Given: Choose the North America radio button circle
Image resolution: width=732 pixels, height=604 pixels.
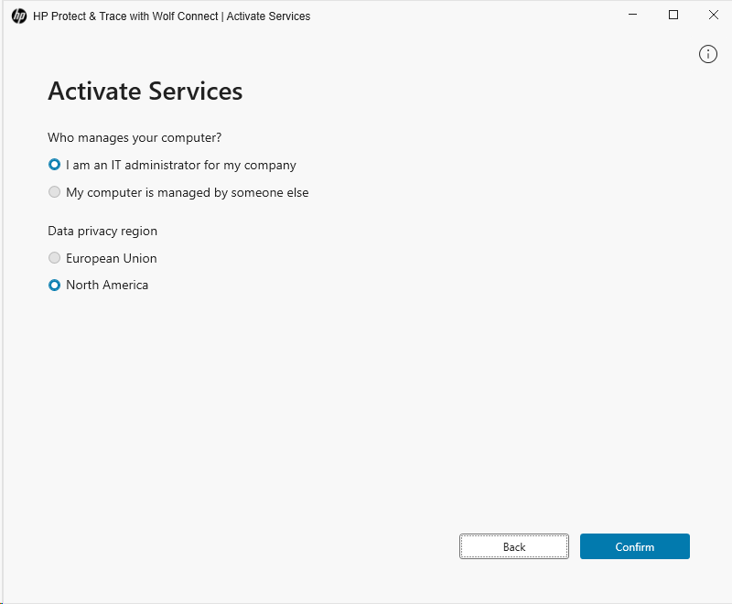Looking at the screenshot, I should pos(55,286).
